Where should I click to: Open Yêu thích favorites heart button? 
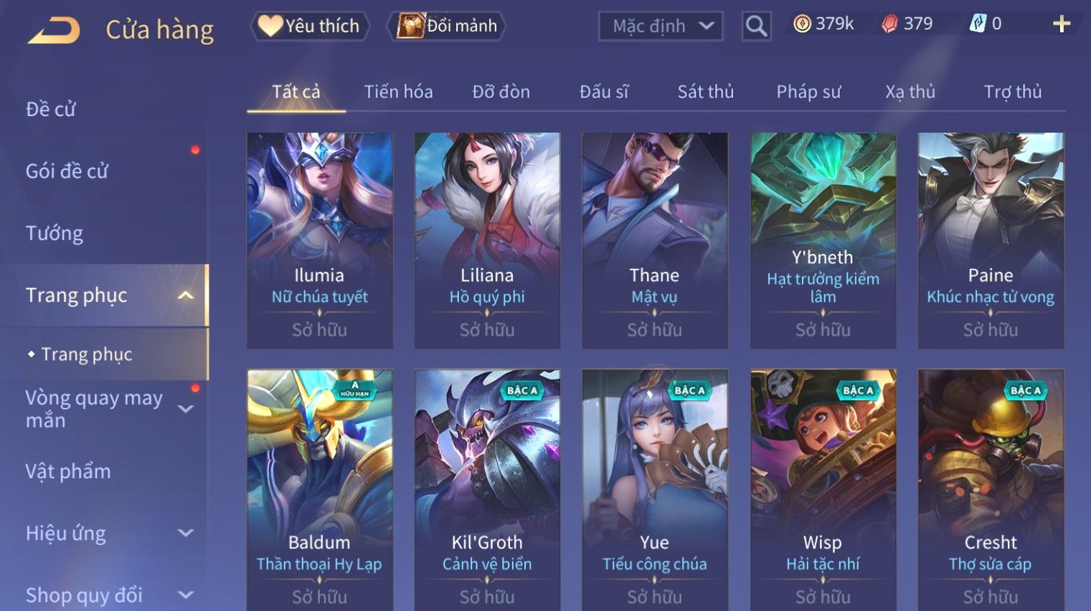tap(309, 26)
